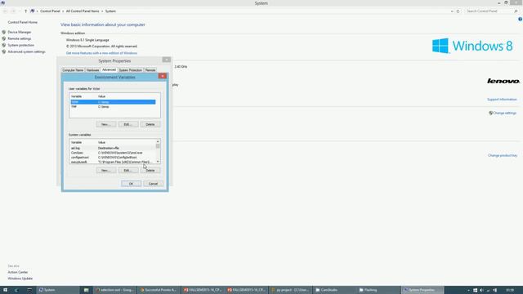Confirm Environment Variables with OK
The height and width of the screenshot is (294, 523).
(131, 184)
